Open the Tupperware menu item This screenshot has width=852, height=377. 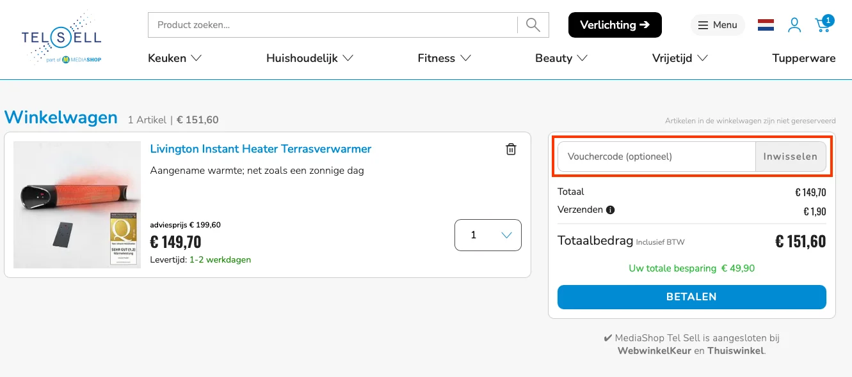pos(803,58)
